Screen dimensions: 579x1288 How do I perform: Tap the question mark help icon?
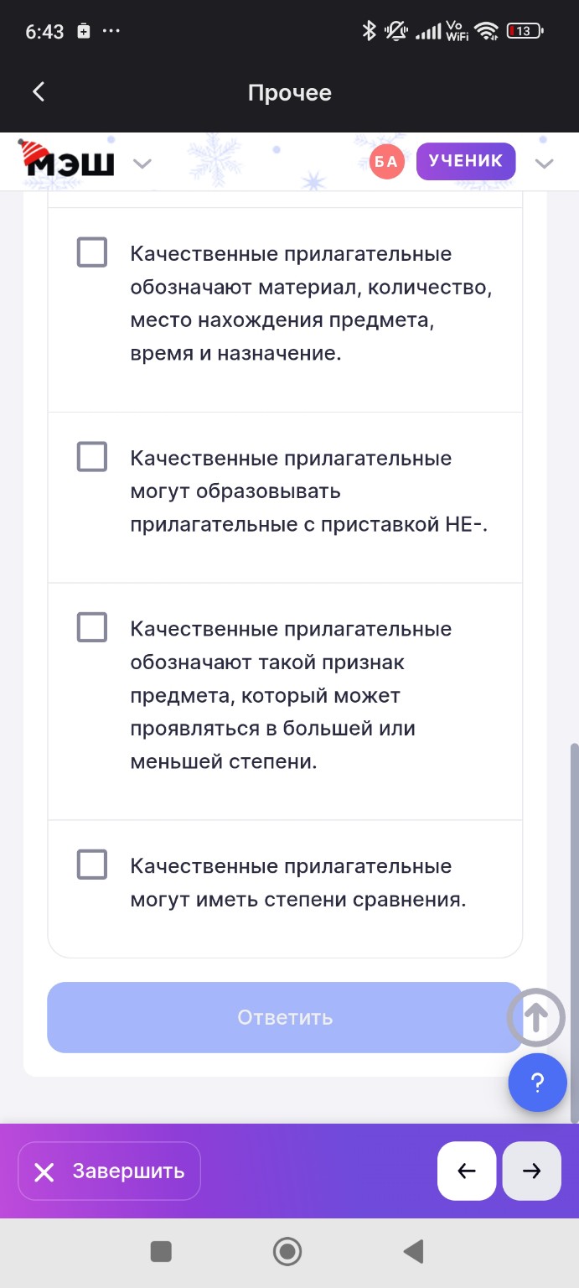[537, 1083]
